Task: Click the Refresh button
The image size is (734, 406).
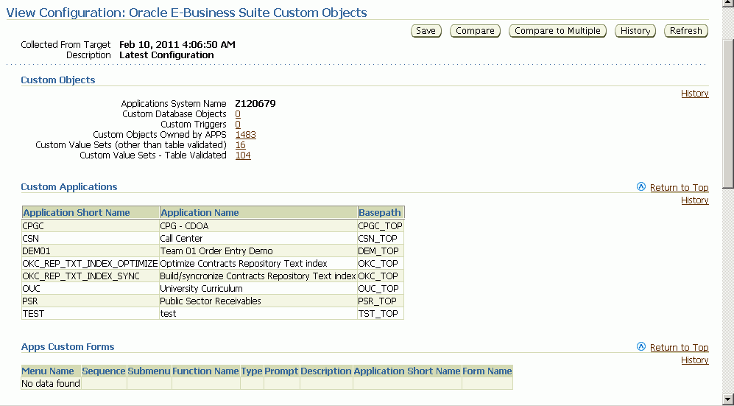Action: click(686, 31)
